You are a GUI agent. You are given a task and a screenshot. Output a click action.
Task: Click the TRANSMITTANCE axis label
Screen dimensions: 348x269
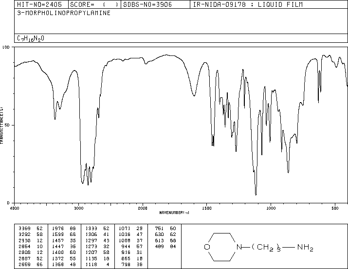[x=2, y=125]
